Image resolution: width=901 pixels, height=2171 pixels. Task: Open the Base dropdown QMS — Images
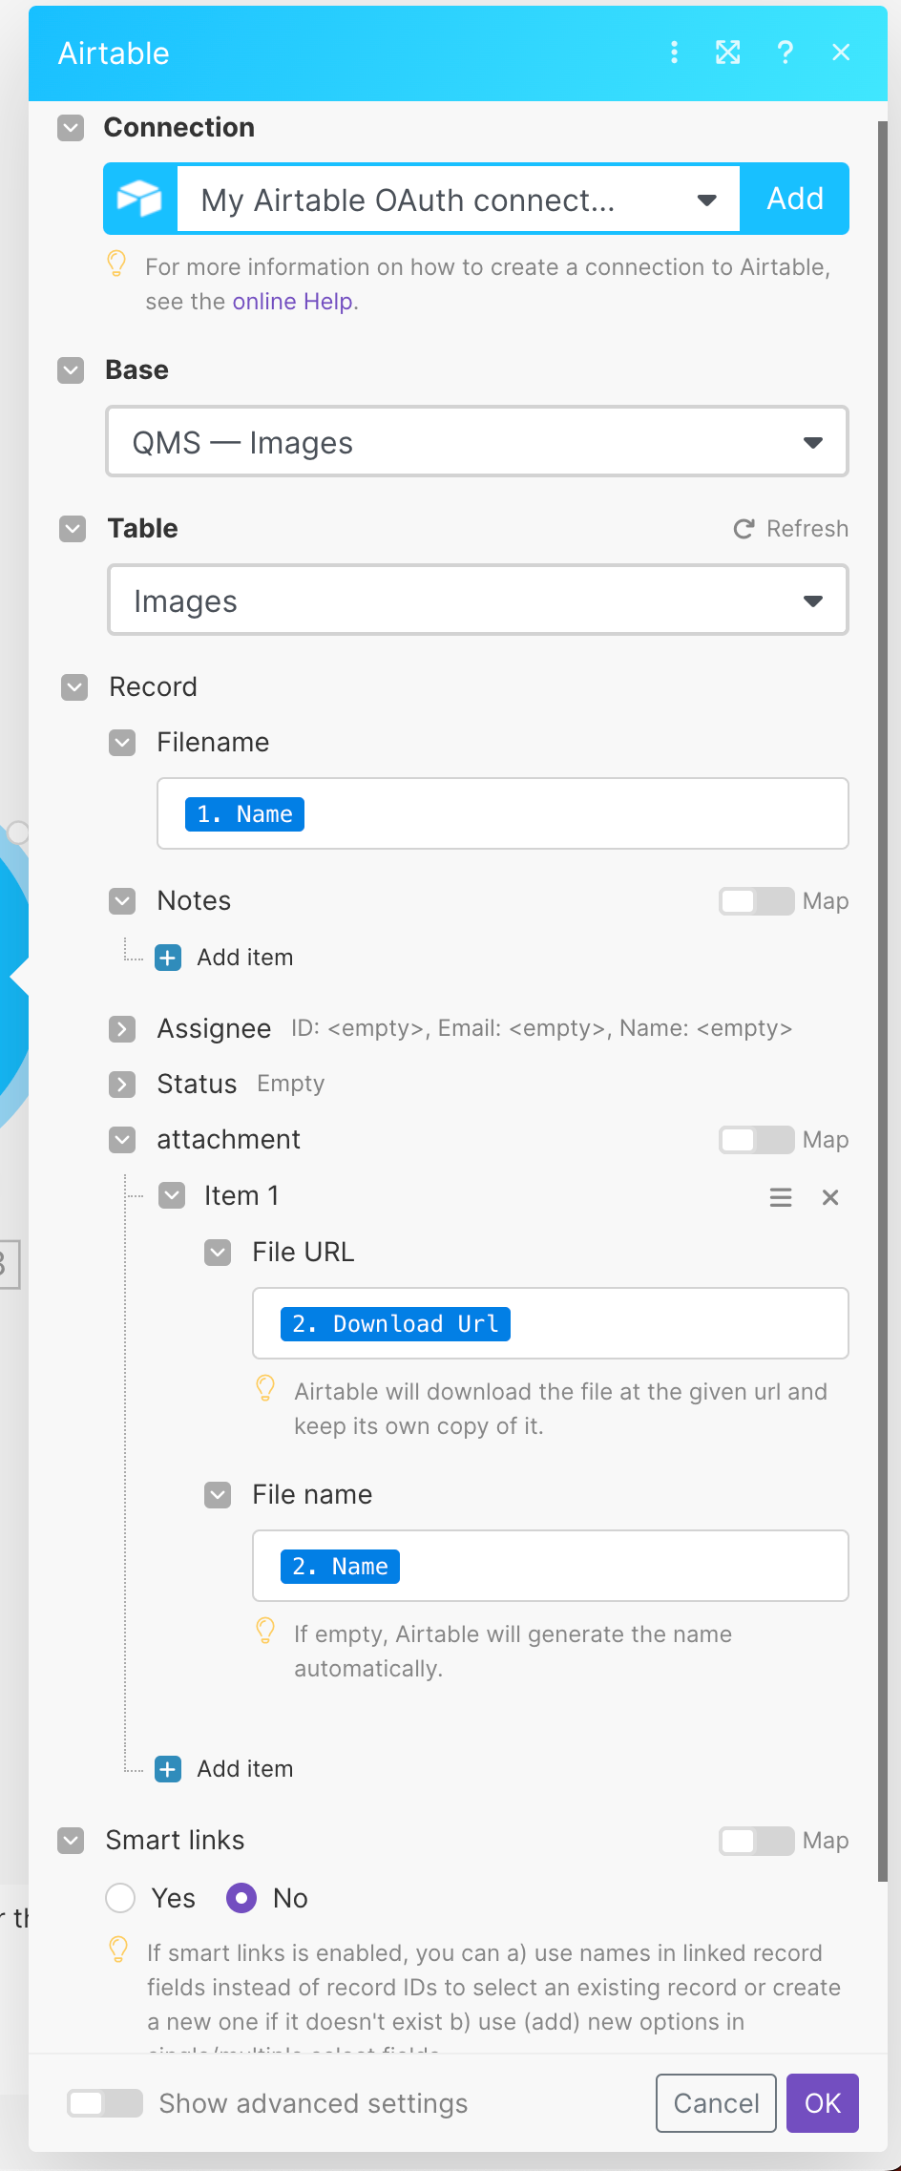coord(477,442)
